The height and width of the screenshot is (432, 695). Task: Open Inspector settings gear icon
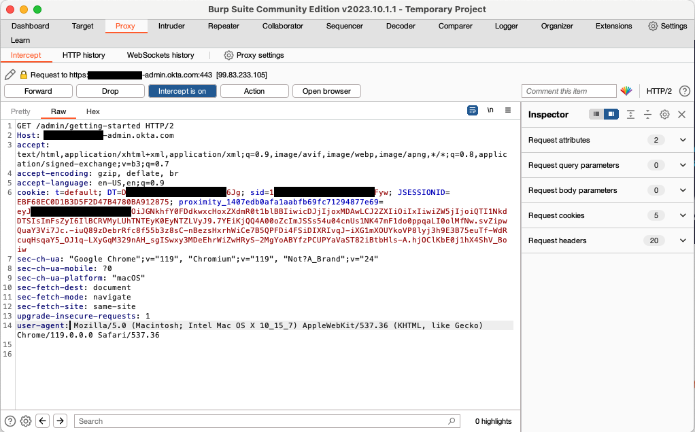664,115
